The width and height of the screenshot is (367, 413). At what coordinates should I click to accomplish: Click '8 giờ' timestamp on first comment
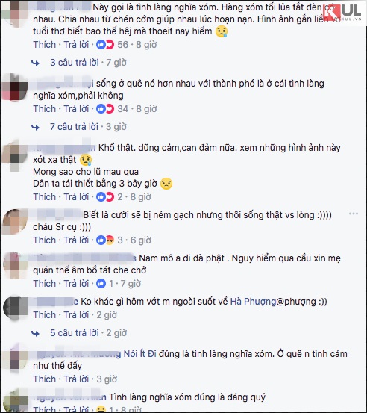[146, 45]
